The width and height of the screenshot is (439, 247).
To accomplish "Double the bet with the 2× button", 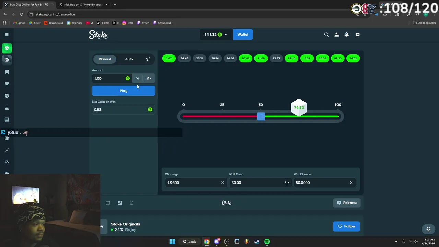I will [x=149, y=78].
